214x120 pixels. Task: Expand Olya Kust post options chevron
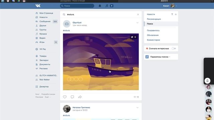pos(137,23)
